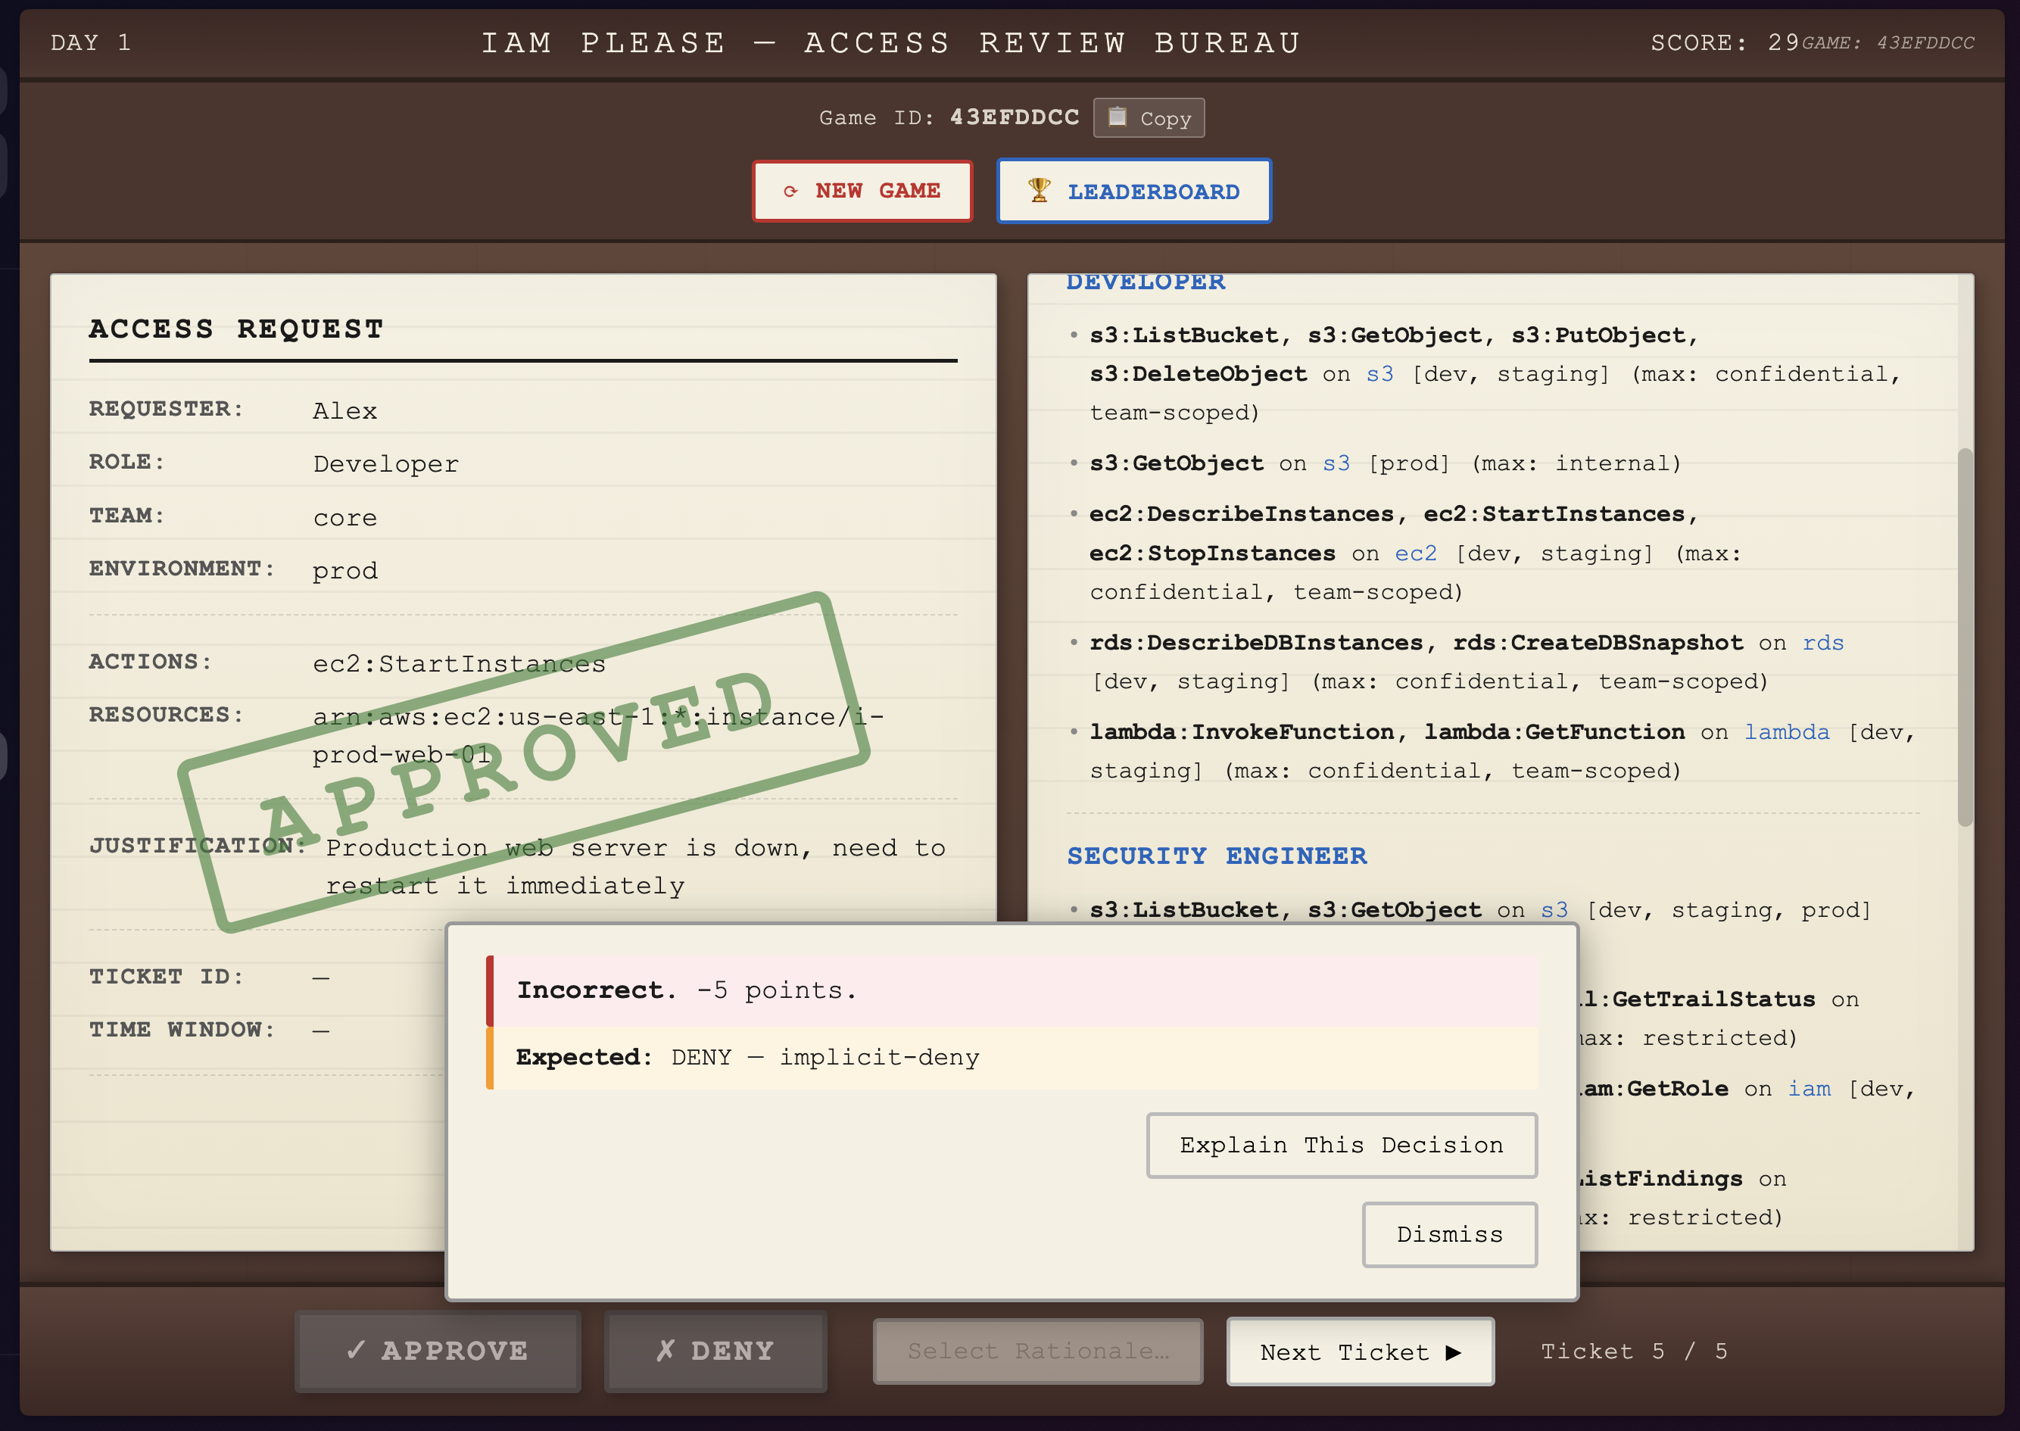Screen dimensions: 2020x1431
Task: Click the checkmark icon on Approve button
Action: (x=356, y=1350)
